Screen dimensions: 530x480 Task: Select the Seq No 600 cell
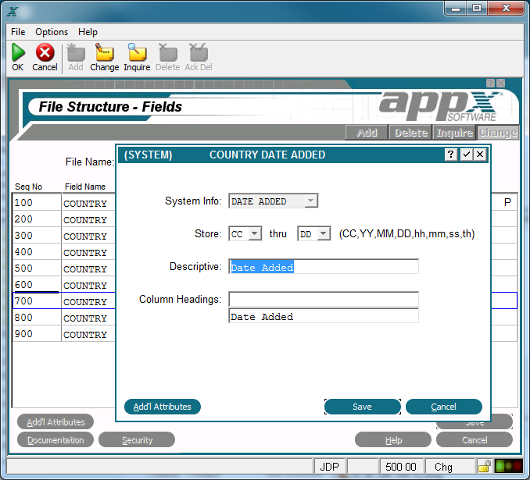[x=37, y=285]
